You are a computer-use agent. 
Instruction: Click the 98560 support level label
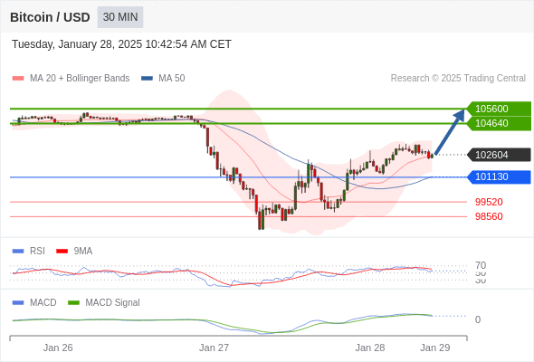click(489, 216)
